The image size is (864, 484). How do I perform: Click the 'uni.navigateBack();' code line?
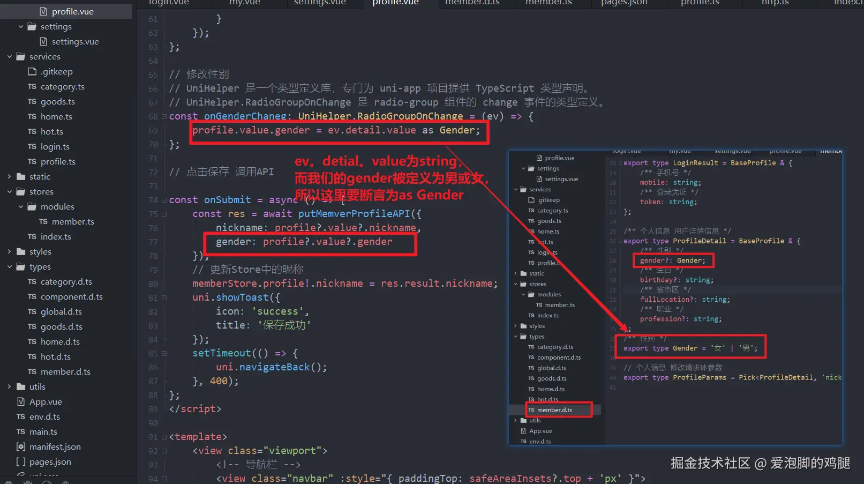(272, 367)
